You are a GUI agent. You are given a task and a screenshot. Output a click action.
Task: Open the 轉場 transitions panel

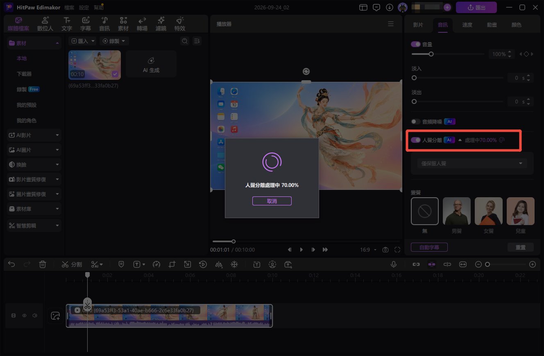click(142, 24)
